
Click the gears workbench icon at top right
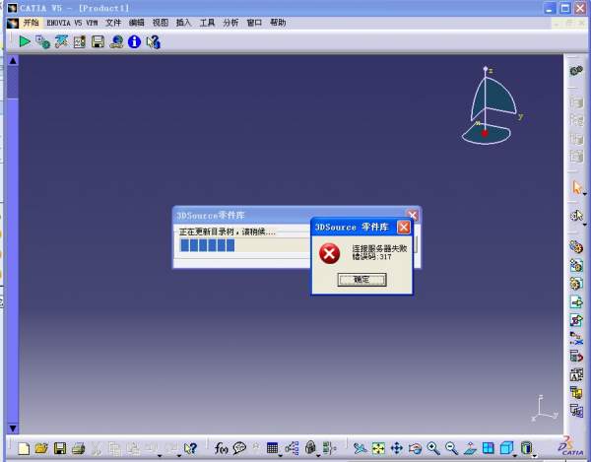(x=576, y=71)
